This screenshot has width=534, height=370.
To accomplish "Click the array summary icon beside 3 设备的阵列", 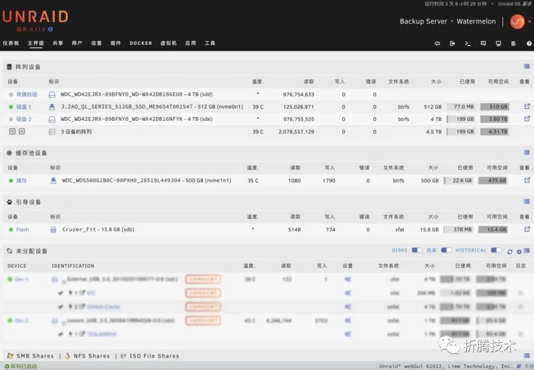I will [x=52, y=132].
